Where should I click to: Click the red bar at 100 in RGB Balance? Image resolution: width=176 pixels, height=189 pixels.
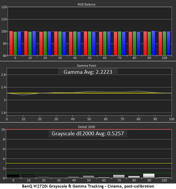(160, 44)
